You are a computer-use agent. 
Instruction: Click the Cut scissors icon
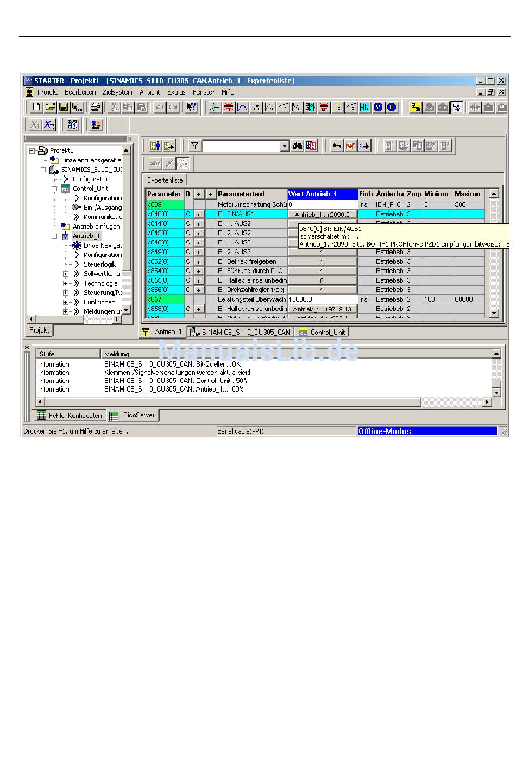click(x=114, y=107)
